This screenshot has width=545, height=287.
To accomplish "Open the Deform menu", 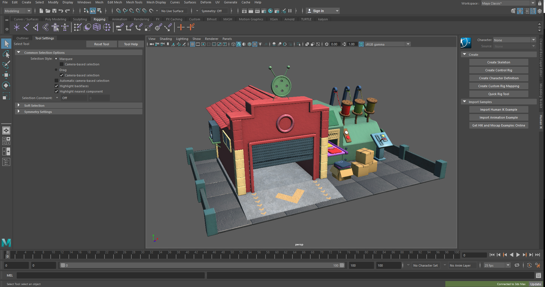I will click(x=206, y=2).
